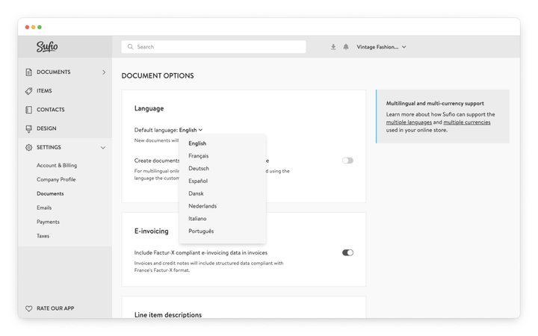538x336 pixels.
Task: Open Emails settings subpage
Action: tap(44, 208)
